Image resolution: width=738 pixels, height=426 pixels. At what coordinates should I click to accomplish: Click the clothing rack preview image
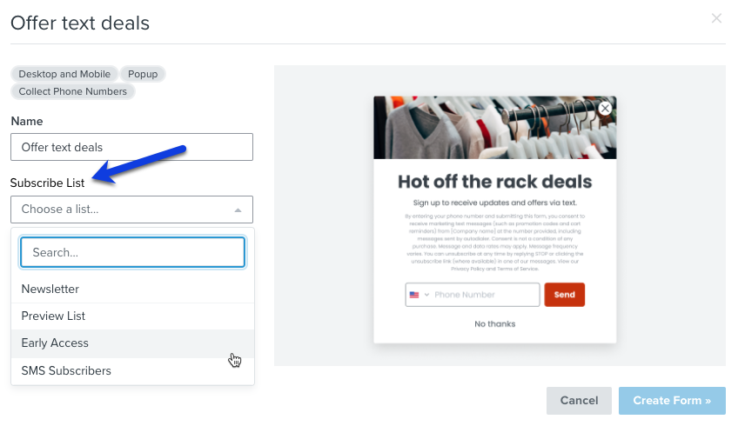click(494, 128)
